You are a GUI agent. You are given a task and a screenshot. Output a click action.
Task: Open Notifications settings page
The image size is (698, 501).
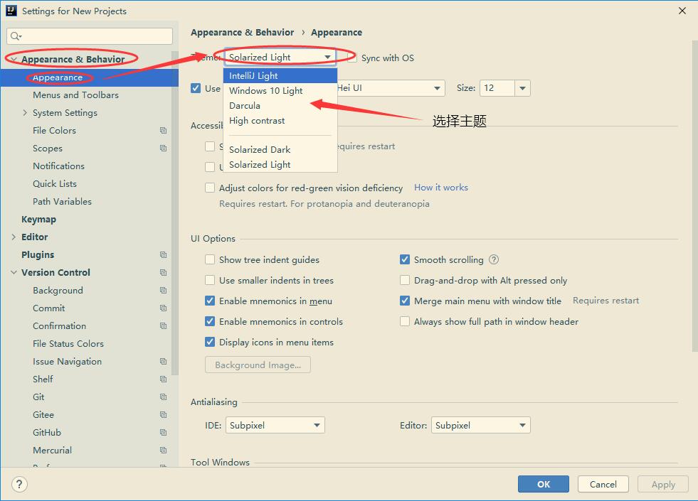[x=58, y=166]
